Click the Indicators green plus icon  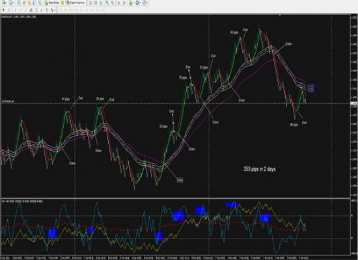tap(130, 3)
